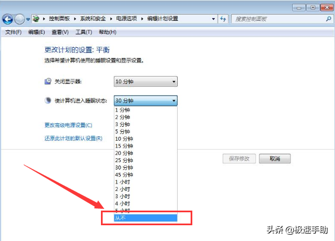Click the refresh icon beside the address bar
This screenshot has height=241, width=335.
(223, 19)
